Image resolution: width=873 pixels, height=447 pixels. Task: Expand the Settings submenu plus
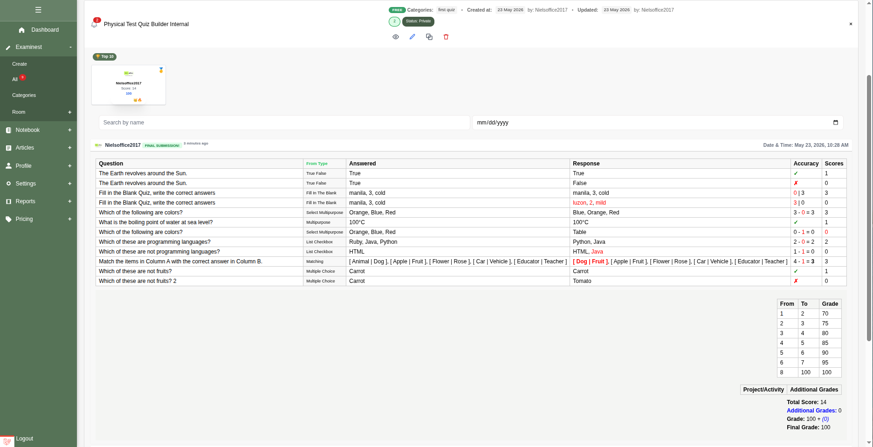point(70,184)
